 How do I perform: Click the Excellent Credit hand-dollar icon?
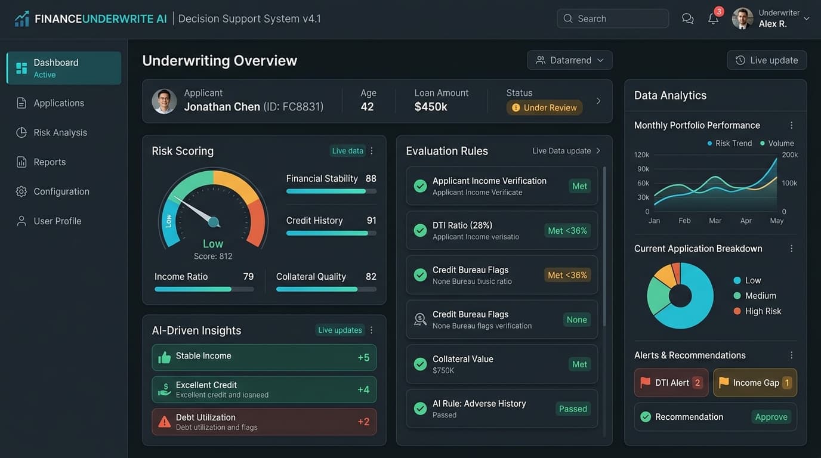tap(164, 389)
